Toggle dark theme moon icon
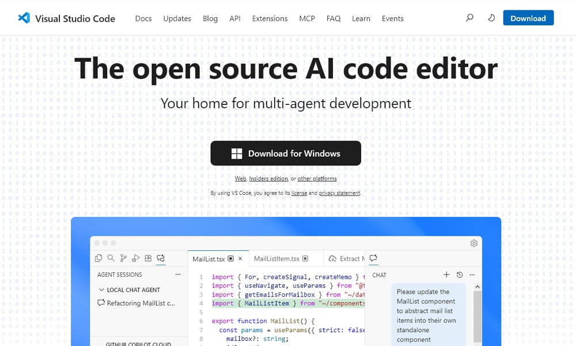The image size is (576, 346). click(491, 18)
